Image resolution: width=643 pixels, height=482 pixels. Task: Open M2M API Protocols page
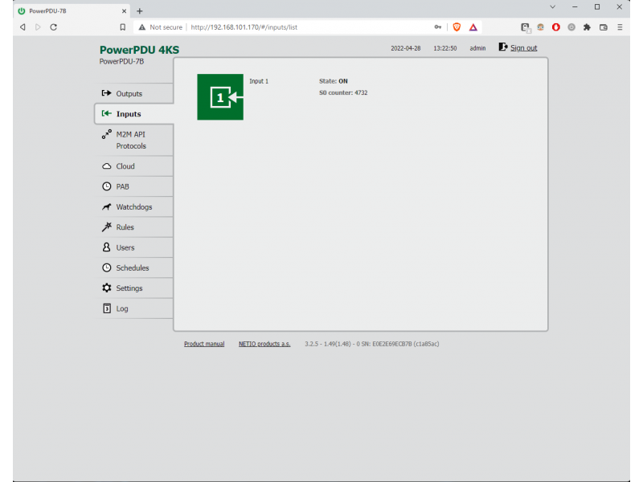click(134, 140)
